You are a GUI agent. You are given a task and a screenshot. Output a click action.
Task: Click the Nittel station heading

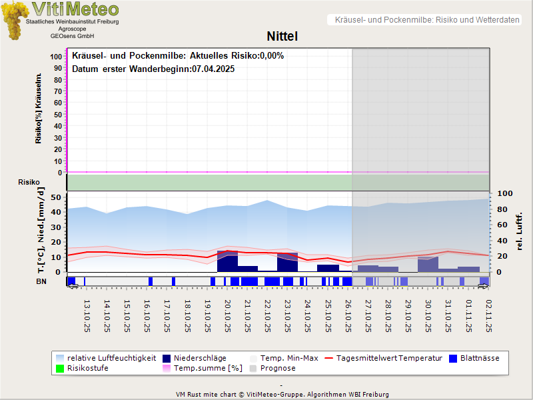[282, 36]
